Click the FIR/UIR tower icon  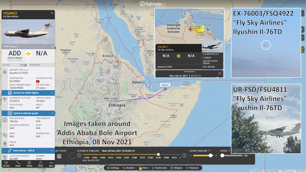coord(5,144)
